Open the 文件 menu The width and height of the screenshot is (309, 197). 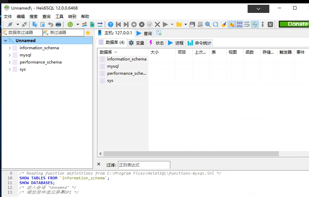tap(8, 17)
